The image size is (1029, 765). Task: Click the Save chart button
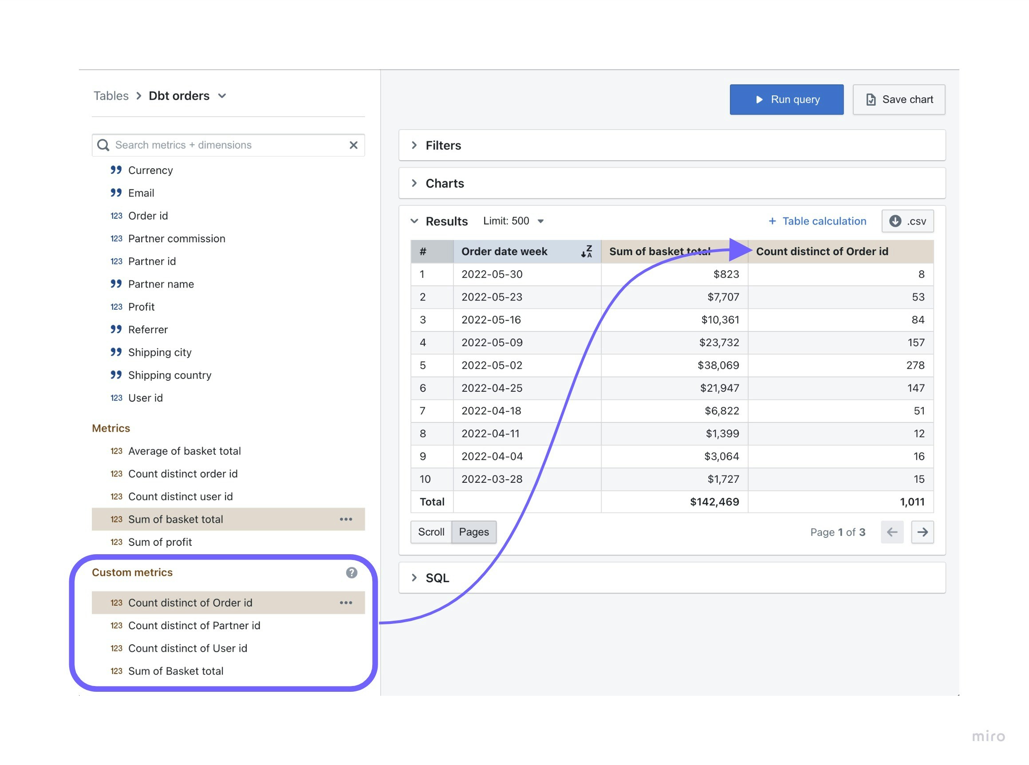coord(899,99)
